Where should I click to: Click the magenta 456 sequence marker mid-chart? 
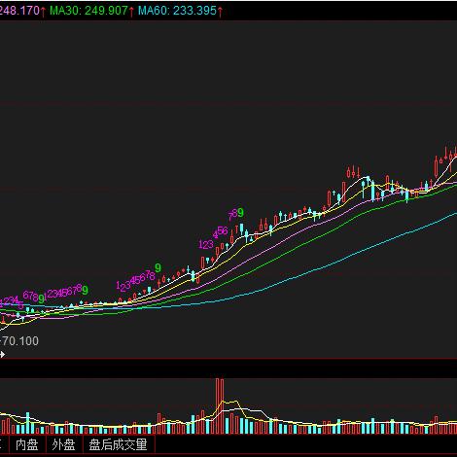[x=221, y=231]
